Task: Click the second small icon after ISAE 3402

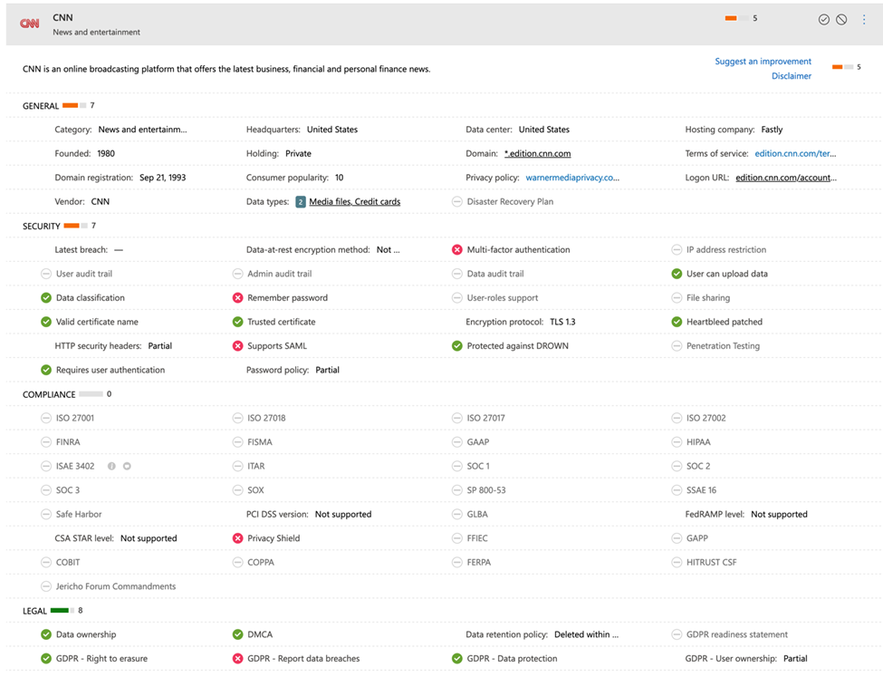Action: click(x=127, y=466)
